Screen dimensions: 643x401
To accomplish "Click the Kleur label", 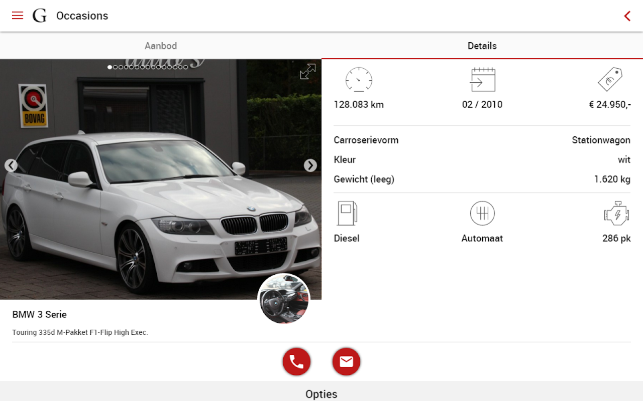I will click(345, 160).
